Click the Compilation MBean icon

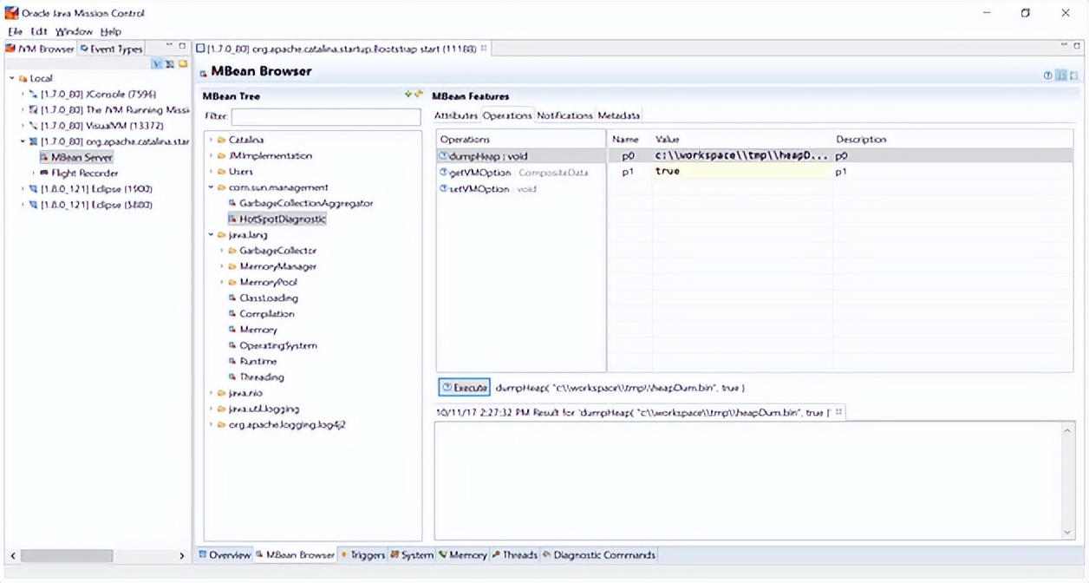232,313
